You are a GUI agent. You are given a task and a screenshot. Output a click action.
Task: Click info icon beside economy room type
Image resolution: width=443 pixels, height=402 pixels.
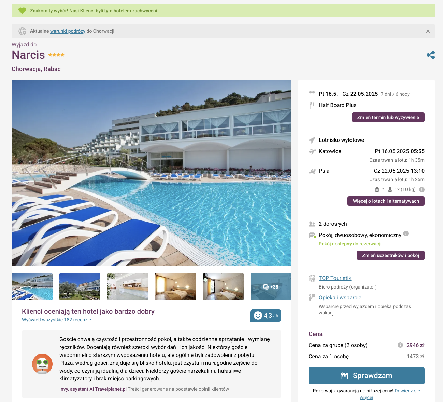pos(406,233)
